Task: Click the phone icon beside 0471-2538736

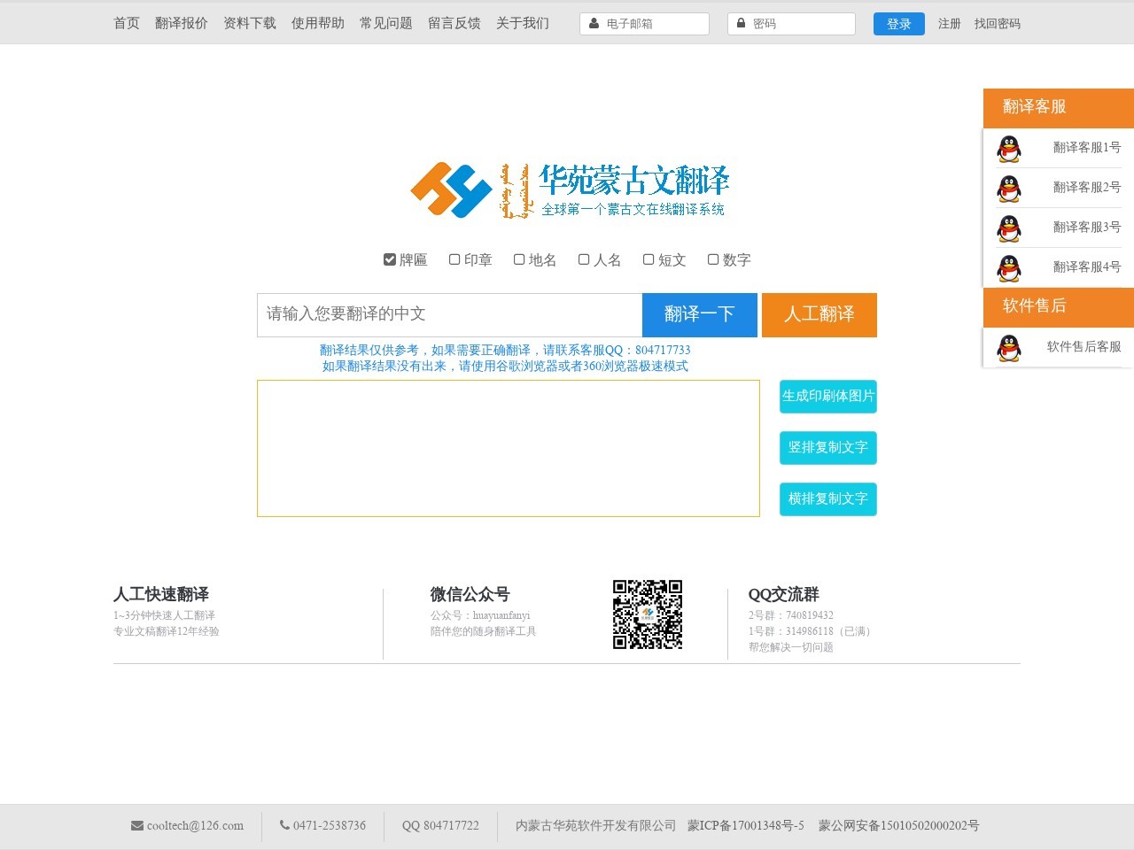Action: 284,825
